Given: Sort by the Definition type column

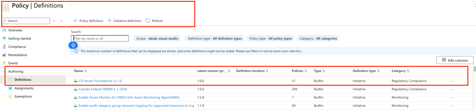Looking at the screenshot, I should point(366,71).
